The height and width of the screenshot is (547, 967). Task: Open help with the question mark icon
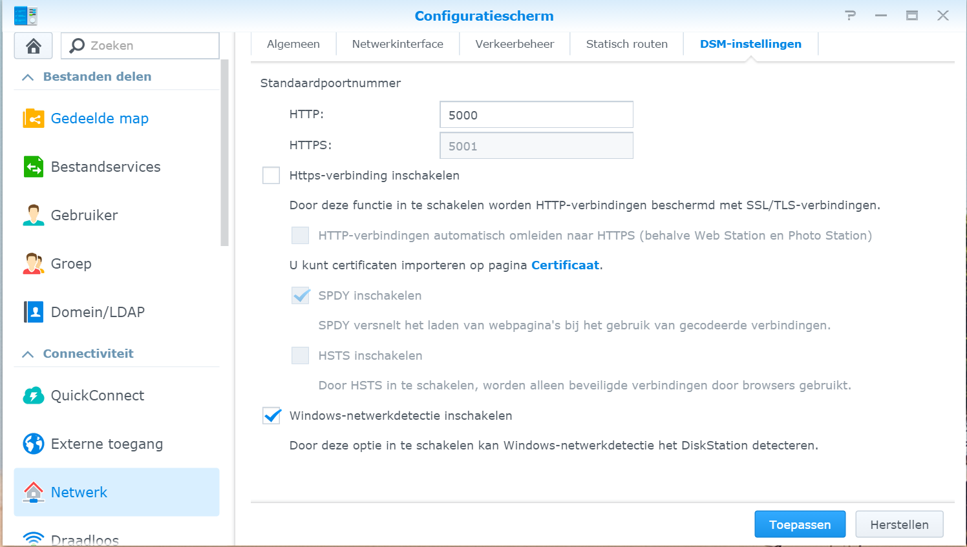(x=850, y=15)
